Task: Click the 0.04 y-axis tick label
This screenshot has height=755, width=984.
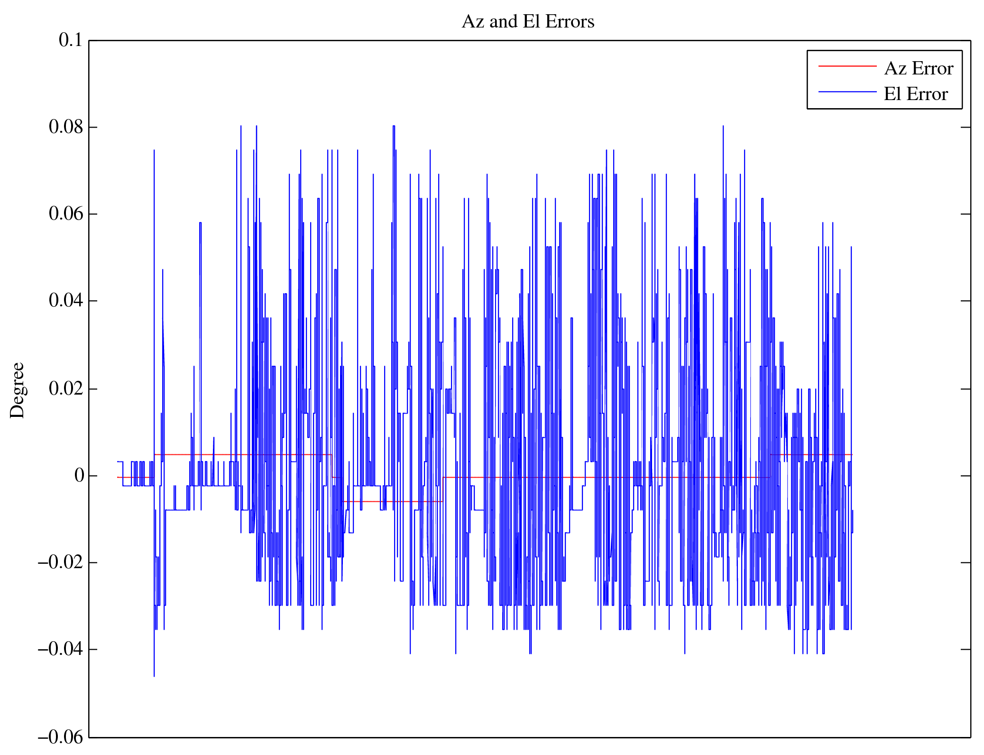Action: tap(65, 301)
